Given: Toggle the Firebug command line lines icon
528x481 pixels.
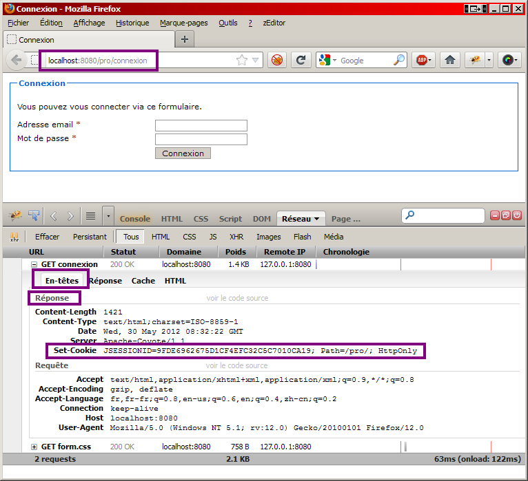Looking at the screenshot, I should (90, 216).
